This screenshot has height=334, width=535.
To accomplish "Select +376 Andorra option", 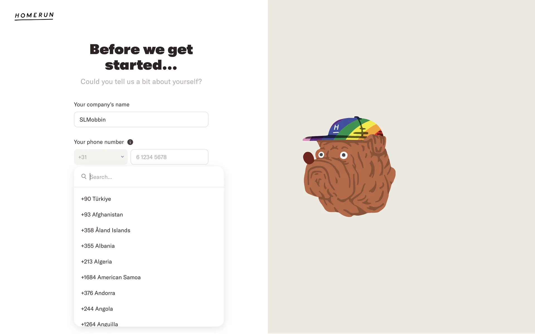I will pyautogui.click(x=149, y=293).
